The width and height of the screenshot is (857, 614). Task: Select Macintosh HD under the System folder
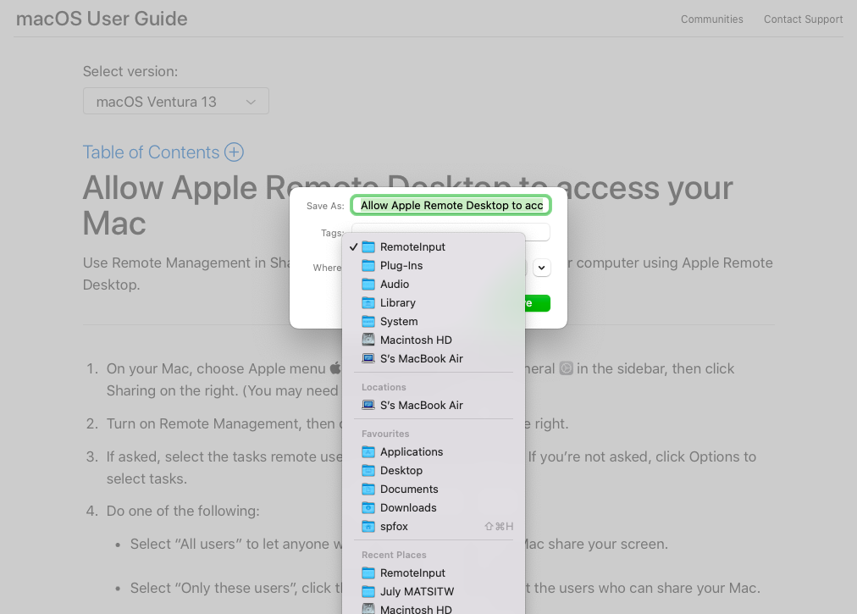tap(434, 340)
